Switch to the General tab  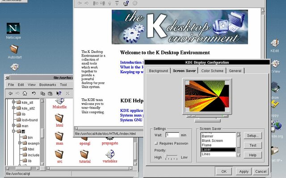pos(235,71)
